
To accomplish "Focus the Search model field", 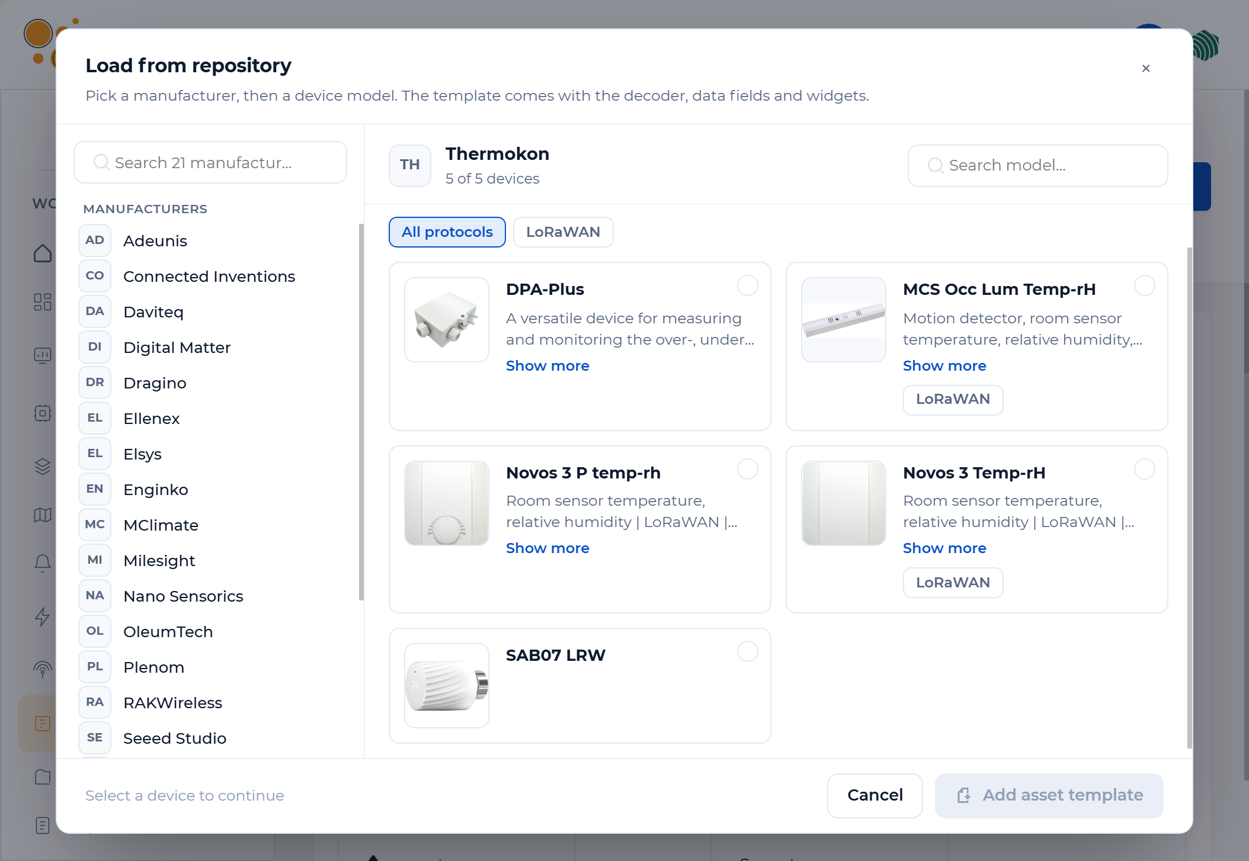I will tap(1038, 166).
